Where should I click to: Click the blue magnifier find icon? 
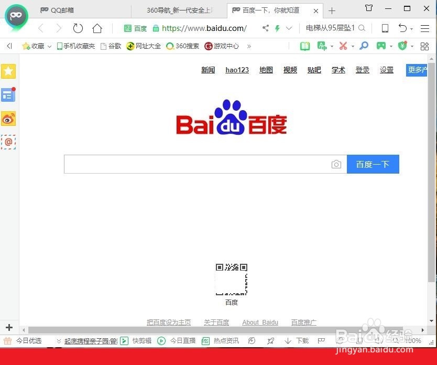tap(364, 46)
